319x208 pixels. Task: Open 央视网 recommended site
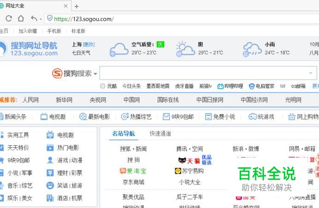click(98, 100)
